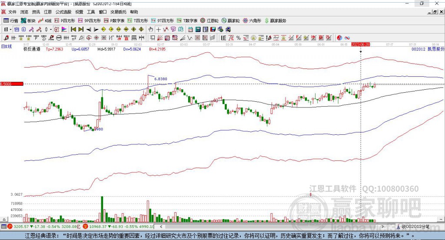Open the 江恩 menu
Screen dimensions: 445x240
(48, 12)
